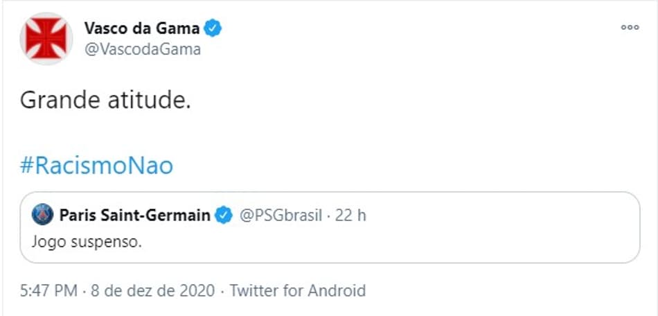
Task: Click the verified badge next to Paris Saint-Germain
Action: pos(224,216)
